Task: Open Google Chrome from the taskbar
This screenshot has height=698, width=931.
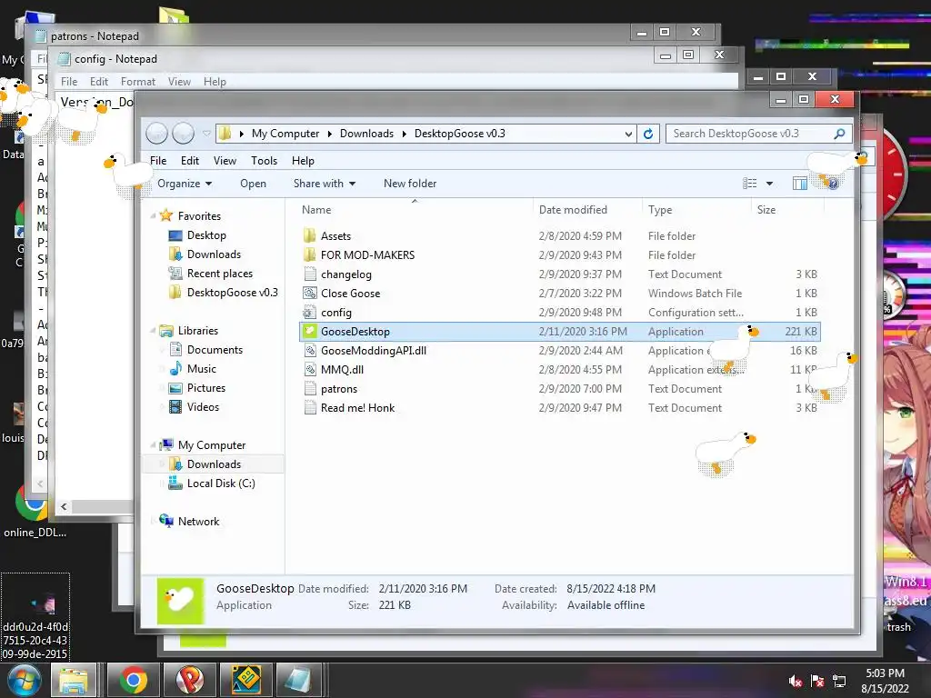Action: pos(133,680)
